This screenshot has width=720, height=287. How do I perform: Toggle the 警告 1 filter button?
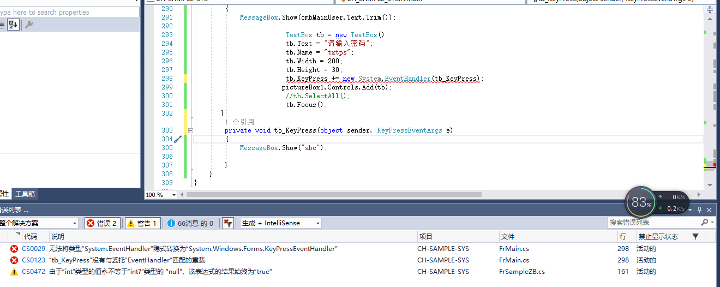(142, 223)
